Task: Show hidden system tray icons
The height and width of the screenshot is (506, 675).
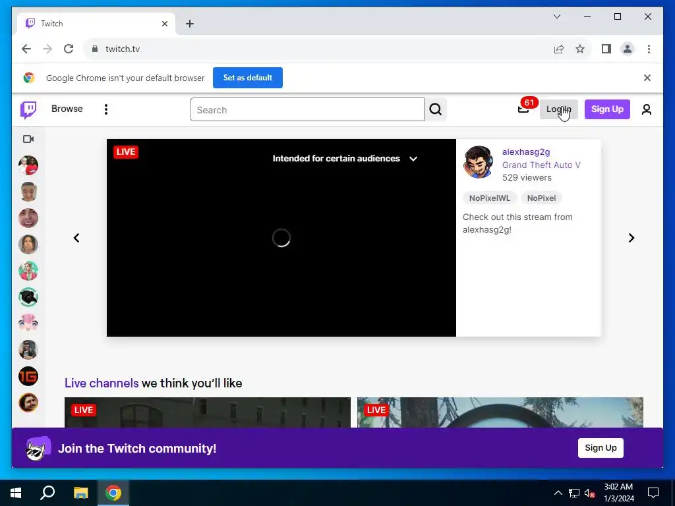Action: pos(558,493)
